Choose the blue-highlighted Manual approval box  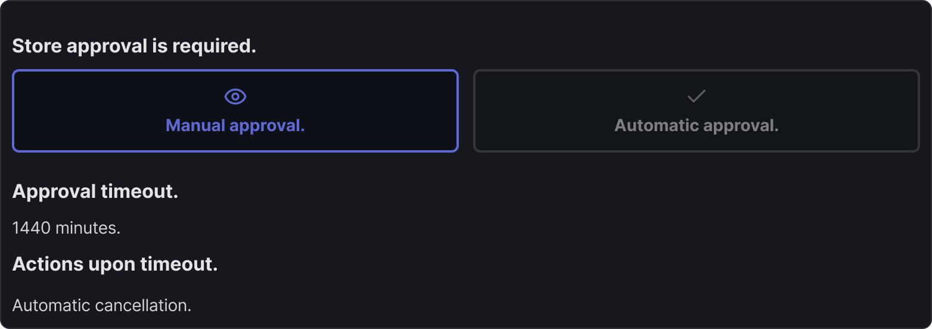point(235,111)
